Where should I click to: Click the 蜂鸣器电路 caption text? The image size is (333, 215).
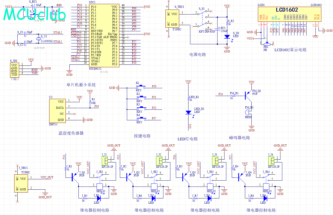click(x=240, y=138)
